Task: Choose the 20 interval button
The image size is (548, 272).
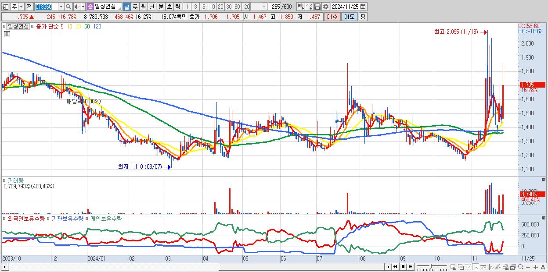Action: [x=220, y=7]
